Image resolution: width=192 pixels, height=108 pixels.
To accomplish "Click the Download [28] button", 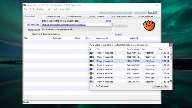I will pyautogui.click(x=161, y=86).
